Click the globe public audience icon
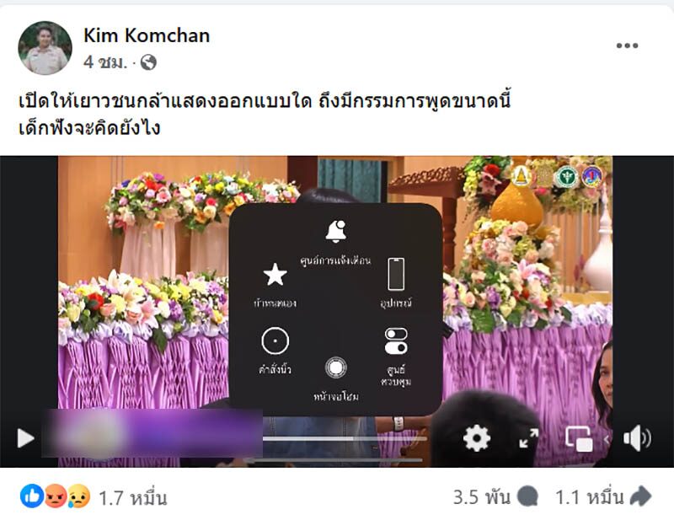This screenshot has height=520, width=674. (x=148, y=63)
